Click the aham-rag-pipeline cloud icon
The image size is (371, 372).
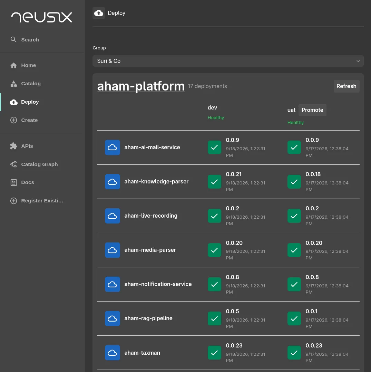point(113,318)
